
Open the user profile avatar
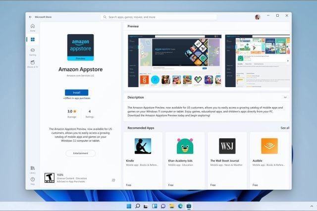(x=258, y=17)
